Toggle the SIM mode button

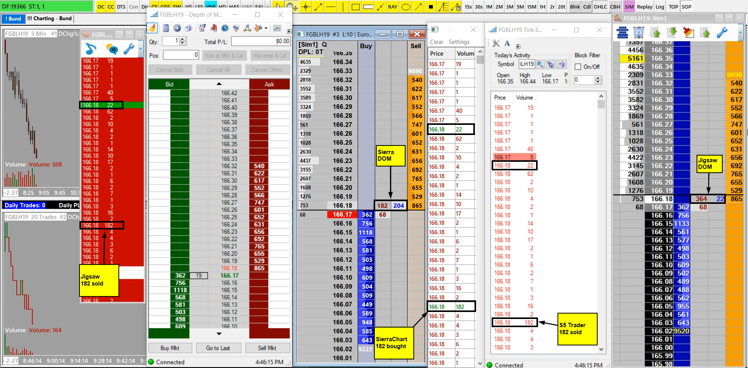click(x=629, y=7)
